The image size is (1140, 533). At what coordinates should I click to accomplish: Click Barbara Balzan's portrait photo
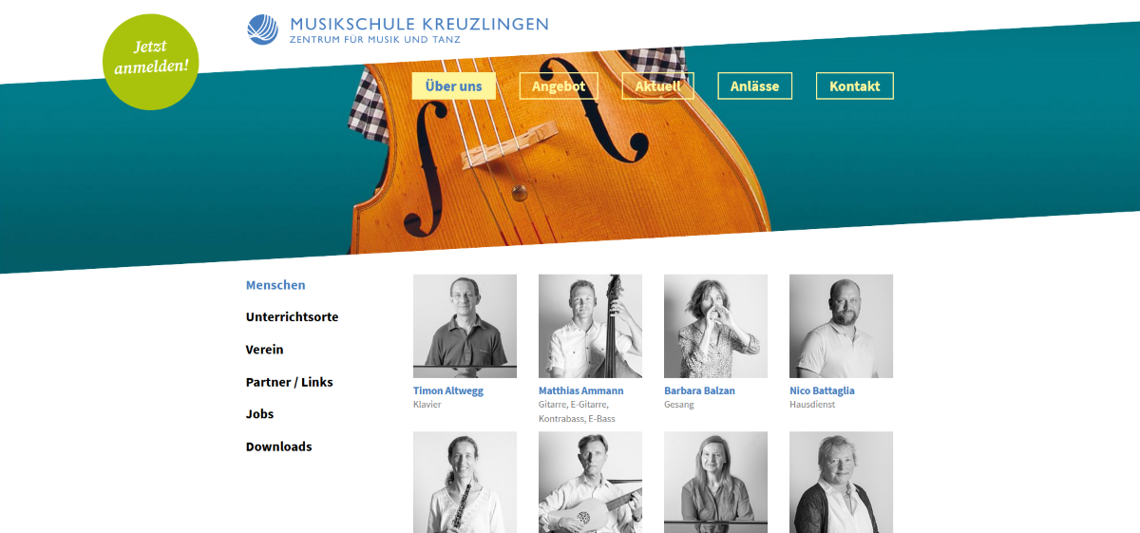(x=715, y=326)
